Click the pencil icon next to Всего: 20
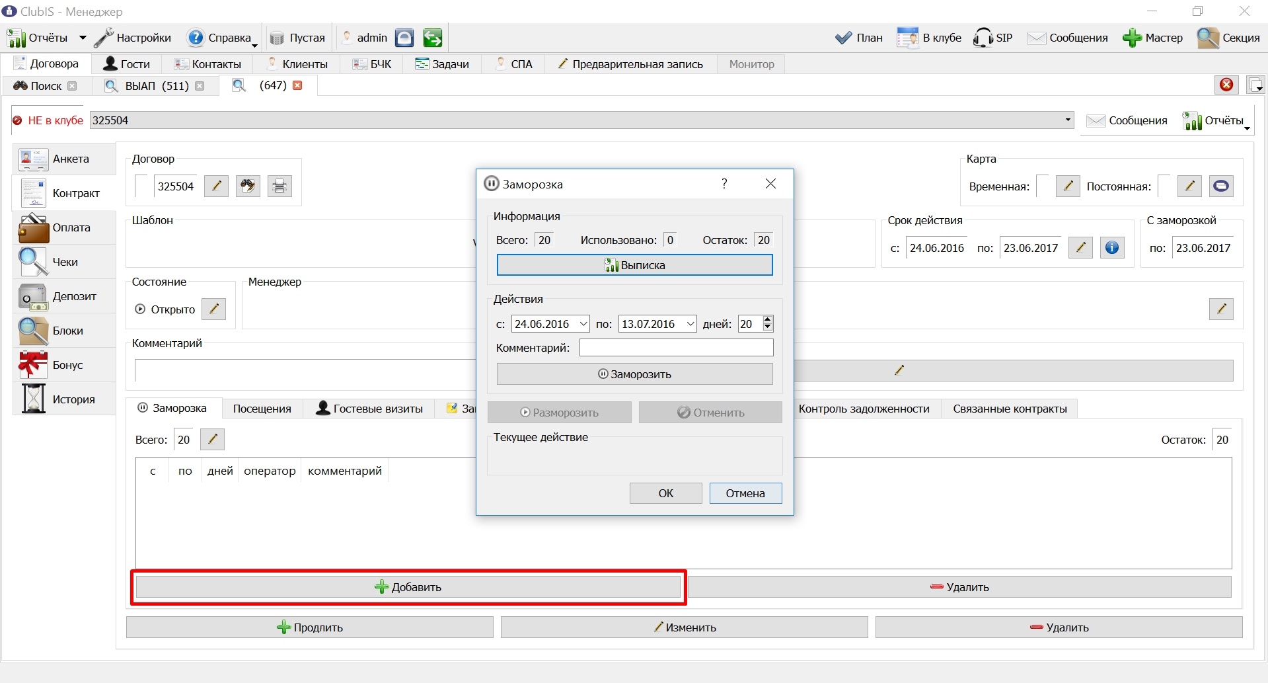The height and width of the screenshot is (683, 1268). point(212,440)
